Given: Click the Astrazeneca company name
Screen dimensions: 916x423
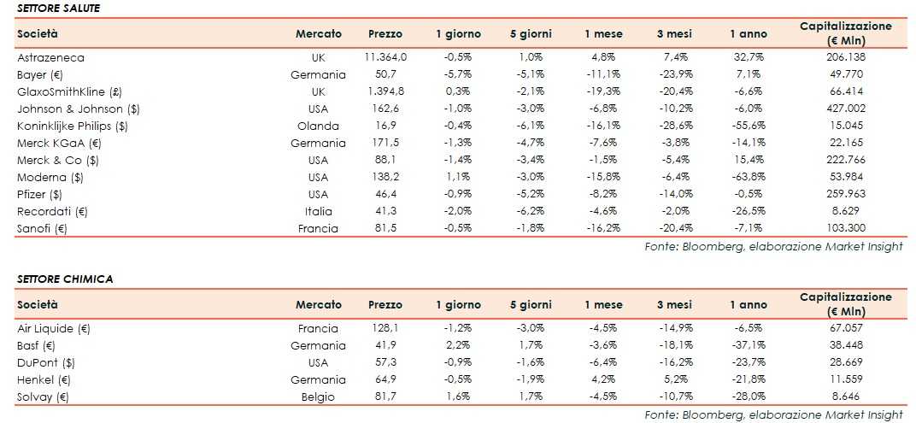Looking at the screenshot, I should [50, 57].
